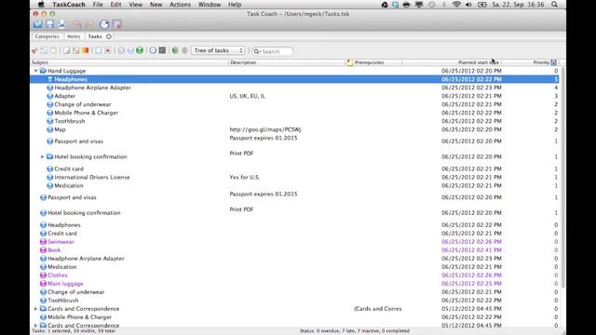Viewport: 596px width, 335px height.
Task: Select the Clothes task row
Action: [294, 275]
